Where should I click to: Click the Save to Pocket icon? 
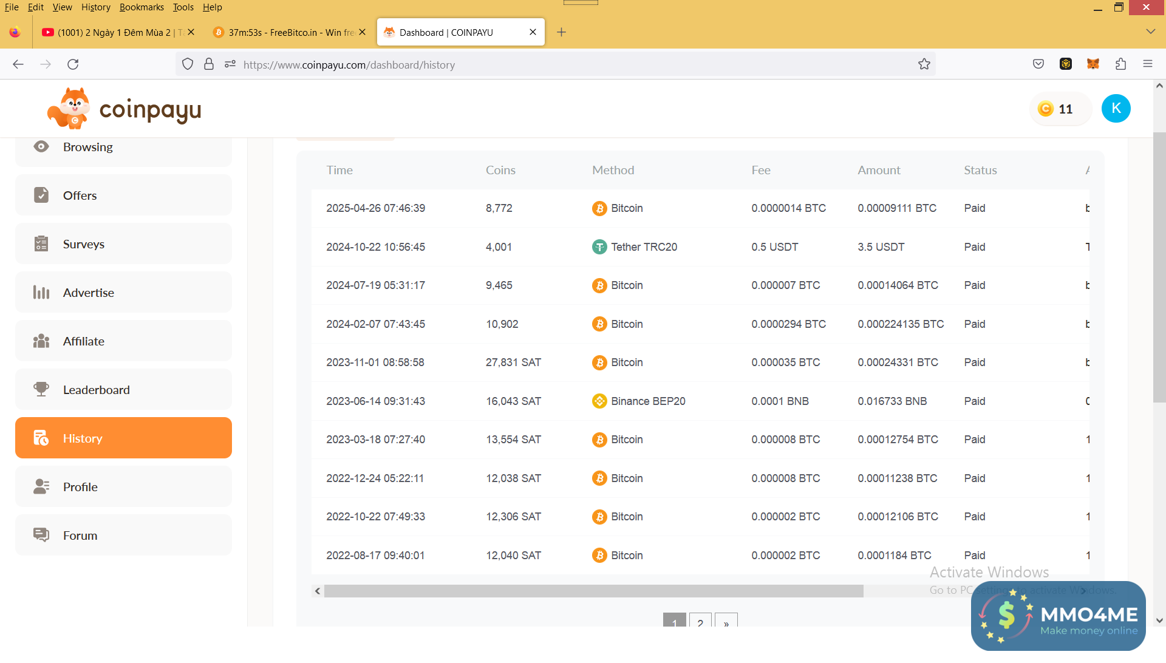1038,64
